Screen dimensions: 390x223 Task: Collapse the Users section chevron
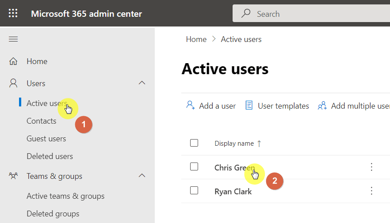(142, 83)
